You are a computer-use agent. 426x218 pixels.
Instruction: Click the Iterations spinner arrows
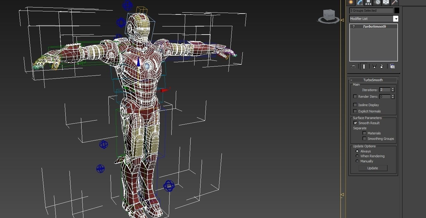point(393,90)
